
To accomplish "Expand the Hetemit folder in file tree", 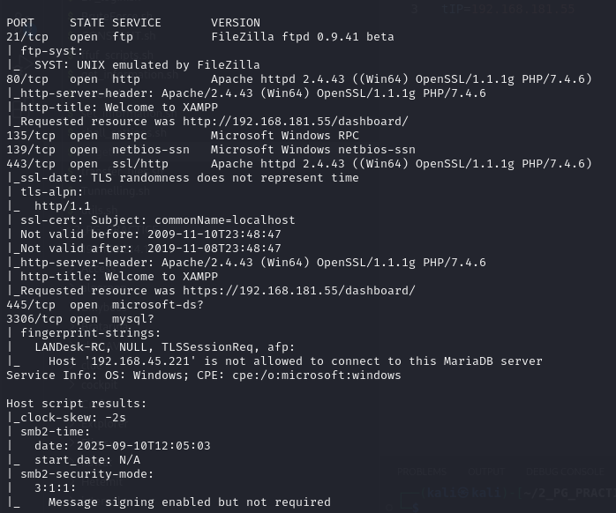I will (101, 481).
